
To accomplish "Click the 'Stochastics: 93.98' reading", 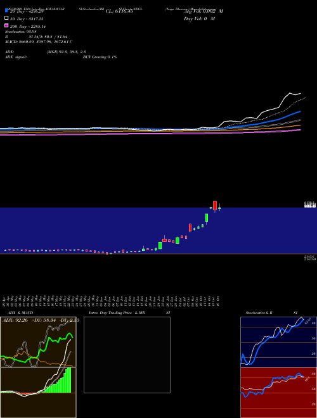I will (x=20, y=32).
